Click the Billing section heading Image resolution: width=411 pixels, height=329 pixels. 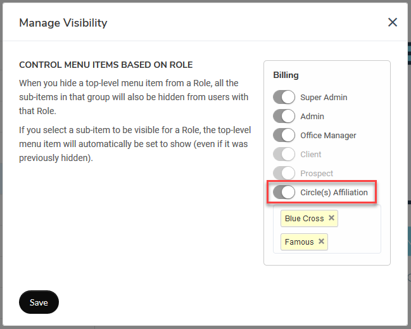point(286,75)
